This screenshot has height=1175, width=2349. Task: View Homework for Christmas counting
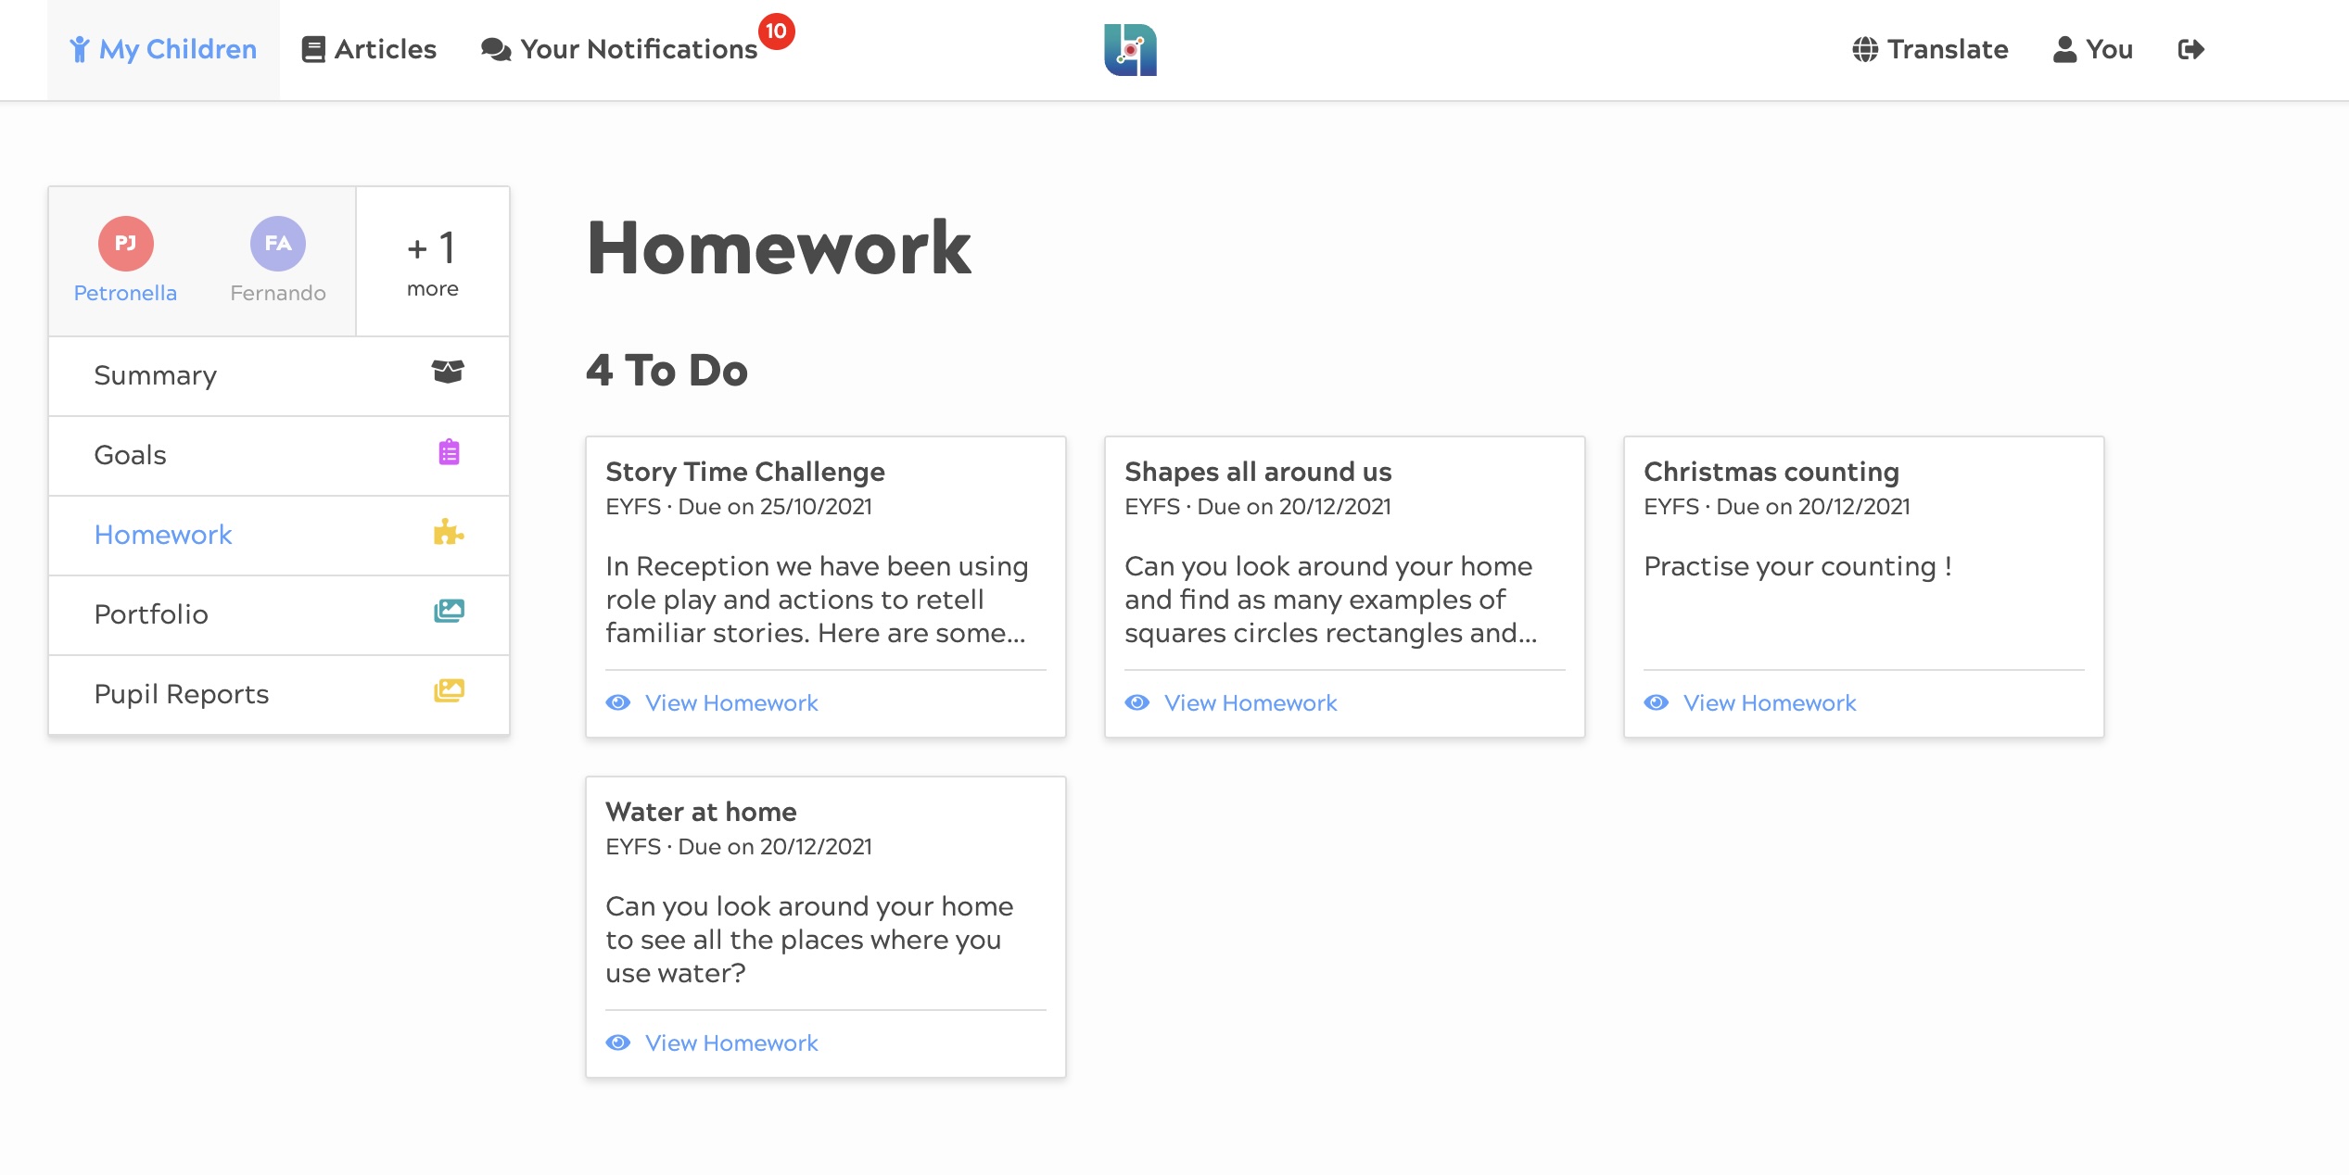[x=1769, y=703]
